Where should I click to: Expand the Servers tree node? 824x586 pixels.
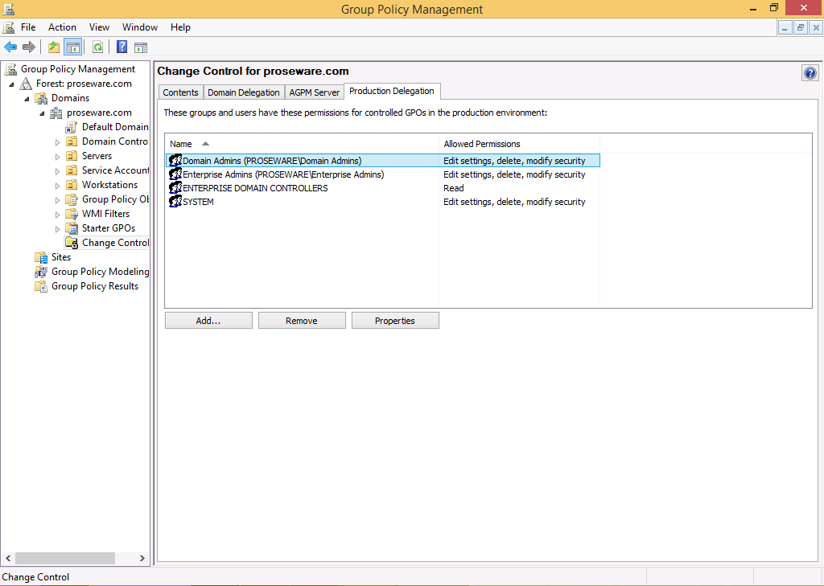point(57,157)
